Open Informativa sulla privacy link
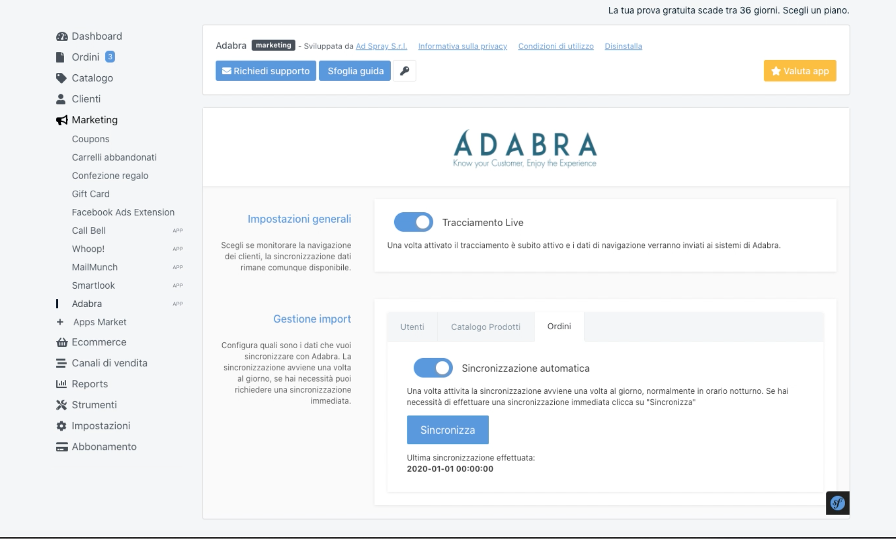 pyautogui.click(x=463, y=46)
